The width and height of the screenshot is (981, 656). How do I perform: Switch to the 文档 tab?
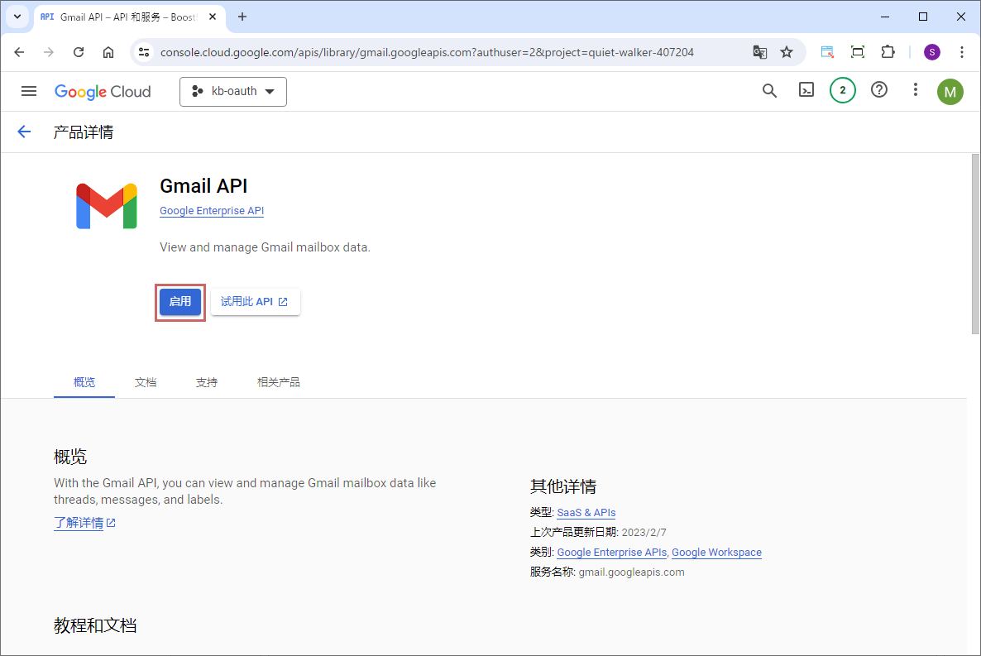(146, 382)
